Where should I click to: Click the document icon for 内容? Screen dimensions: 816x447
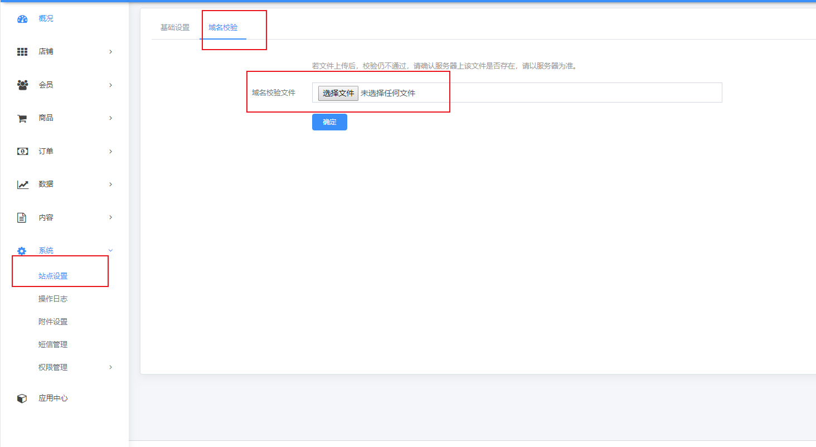tap(22, 218)
